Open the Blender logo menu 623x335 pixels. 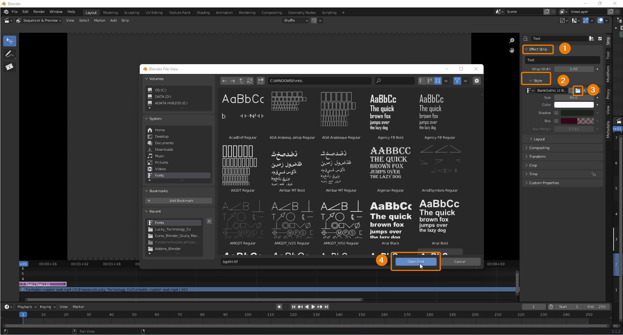(x=6, y=12)
